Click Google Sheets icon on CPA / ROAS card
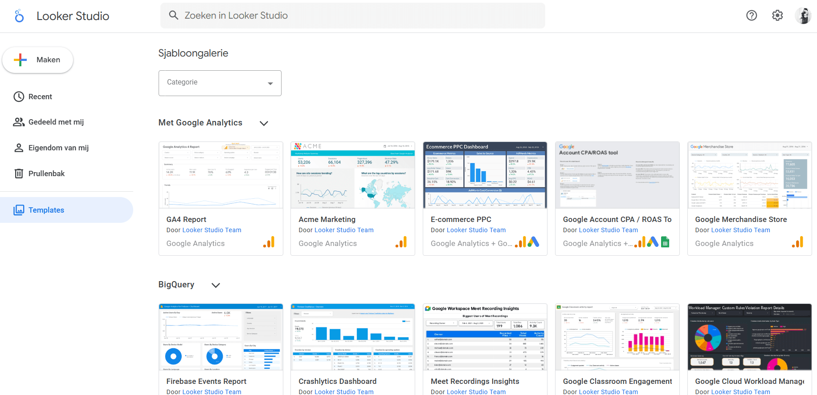Viewport: 817px width, 395px height. pyautogui.click(x=665, y=242)
